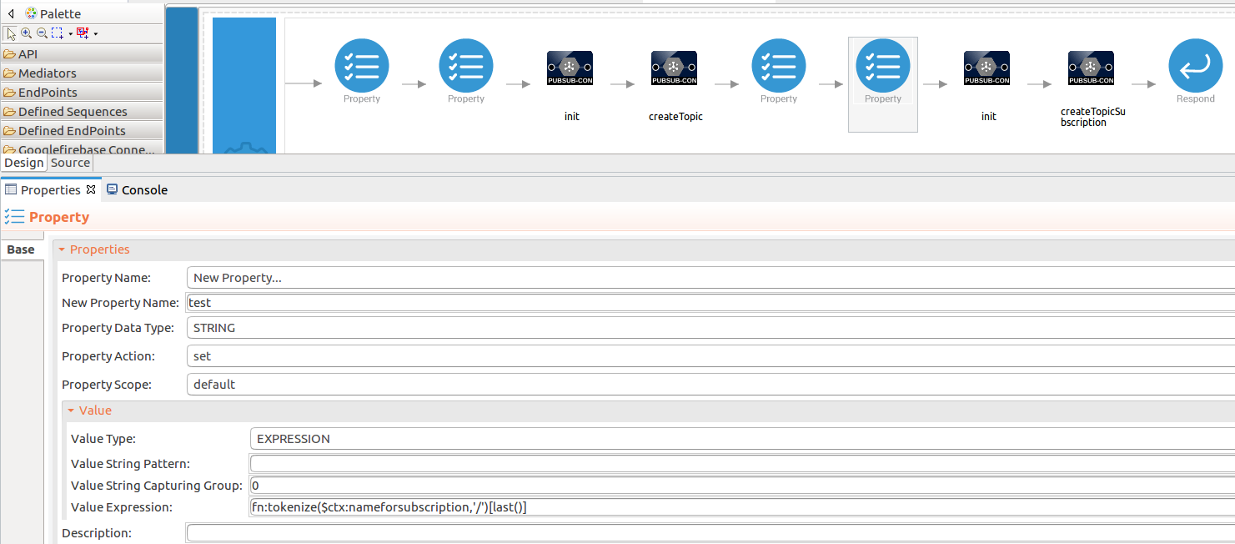The width and height of the screenshot is (1235, 544).
Task: Click the 'createTopicSubscription' label text
Action: tap(1092, 117)
